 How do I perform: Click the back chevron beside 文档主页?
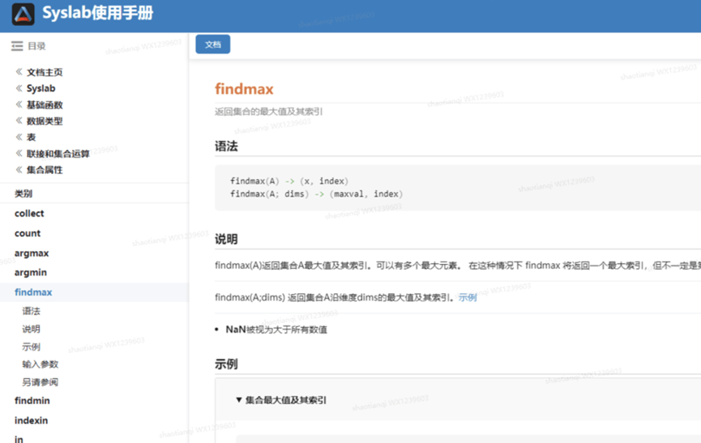coord(19,72)
